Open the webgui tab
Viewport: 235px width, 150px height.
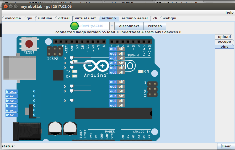(169, 18)
